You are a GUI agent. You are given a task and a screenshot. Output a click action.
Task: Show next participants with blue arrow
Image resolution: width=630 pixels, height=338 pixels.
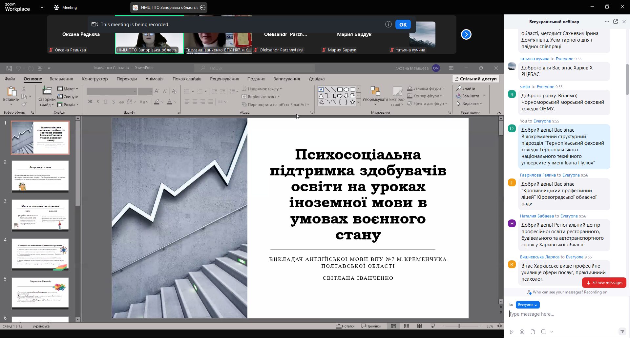[466, 34]
